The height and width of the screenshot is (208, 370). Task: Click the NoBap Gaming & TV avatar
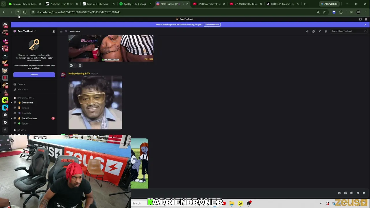click(x=63, y=75)
